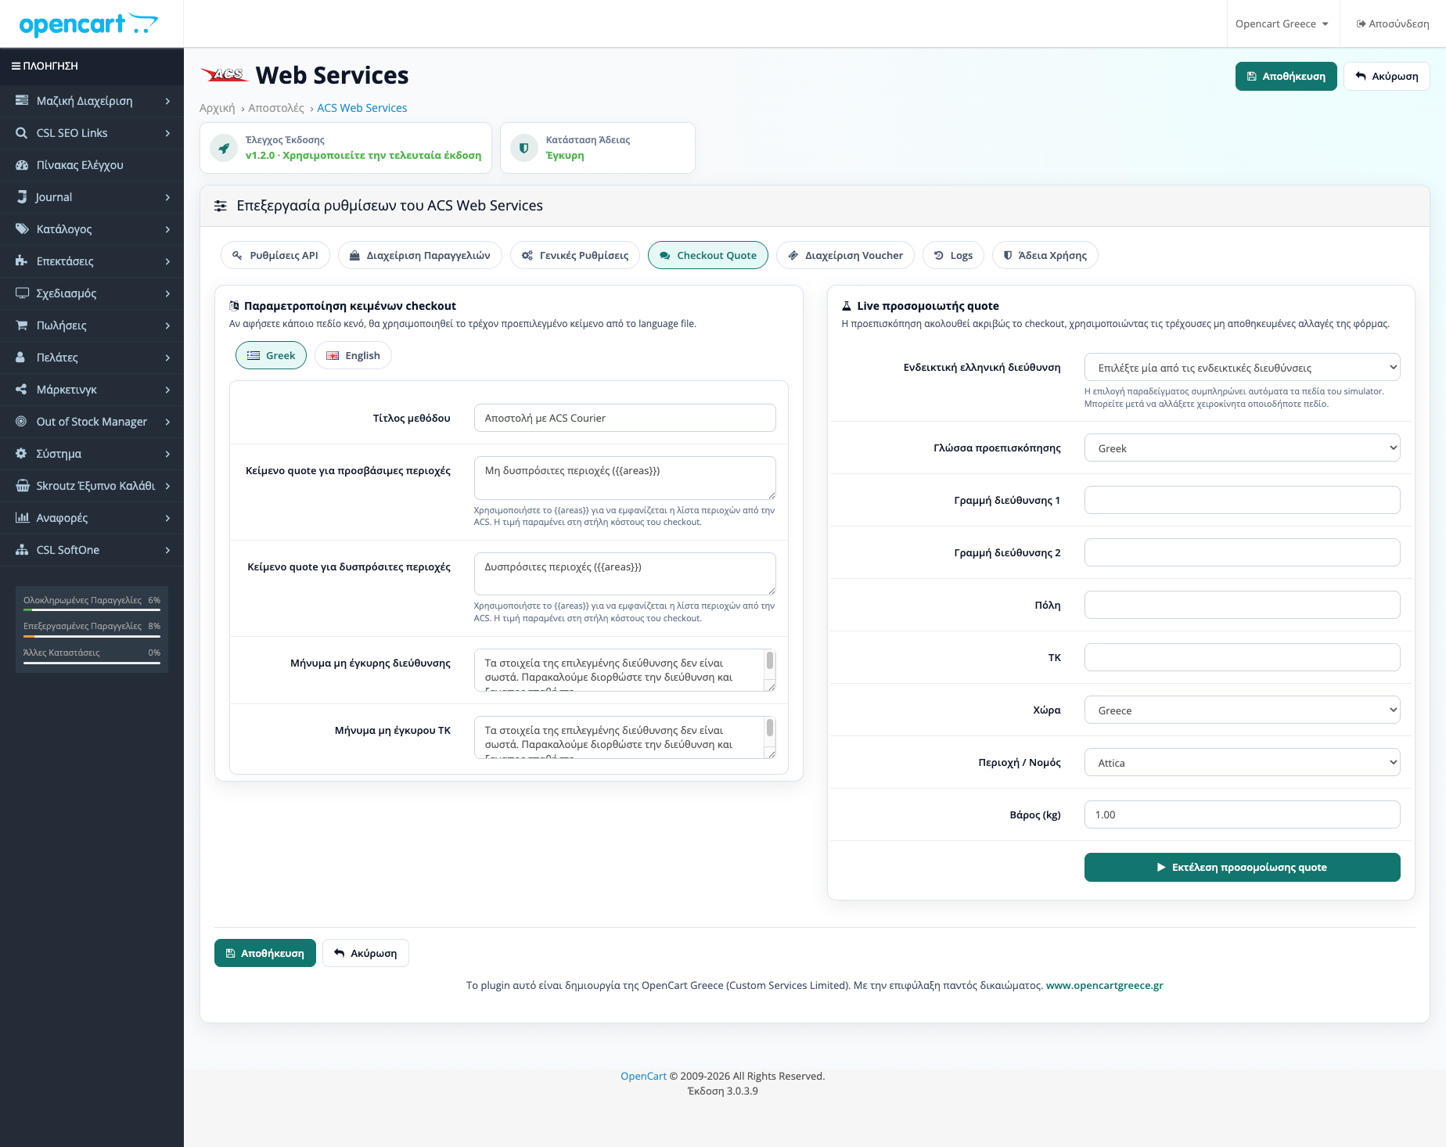Expand the Πωλήσεις submenu chevron
This screenshot has height=1147, width=1446.
(167, 325)
